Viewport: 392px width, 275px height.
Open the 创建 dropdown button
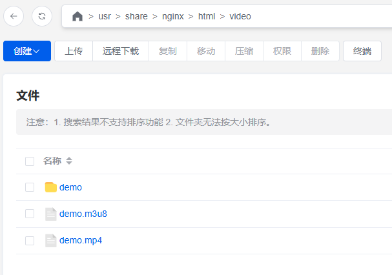tap(27, 51)
